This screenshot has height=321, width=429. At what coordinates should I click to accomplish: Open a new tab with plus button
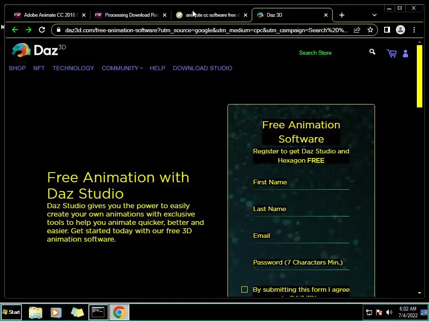point(342,15)
